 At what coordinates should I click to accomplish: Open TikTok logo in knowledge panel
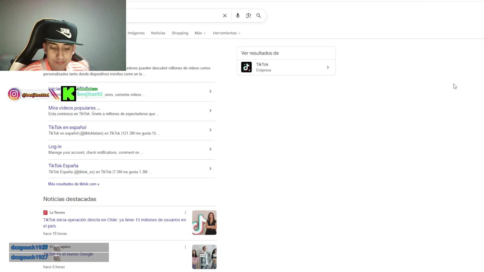[247, 67]
